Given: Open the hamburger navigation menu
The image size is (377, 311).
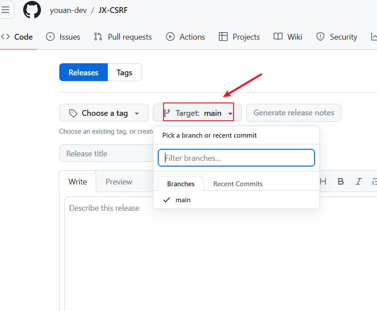Looking at the screenshot, I should pos(6,10).
